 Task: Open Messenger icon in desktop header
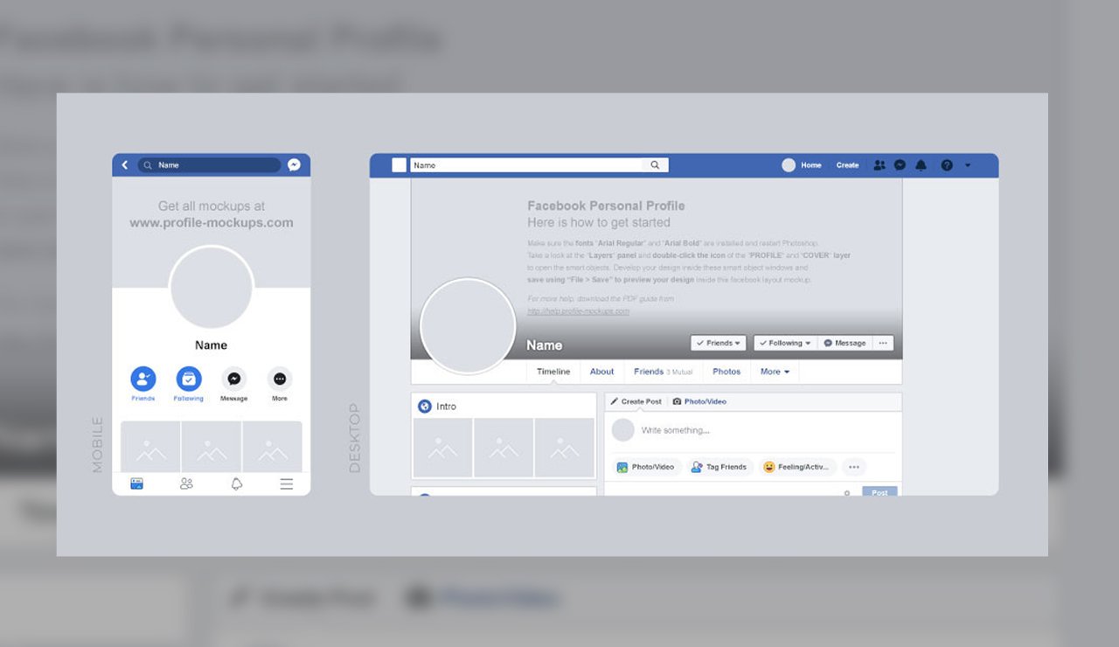click(x=900, y=165)
